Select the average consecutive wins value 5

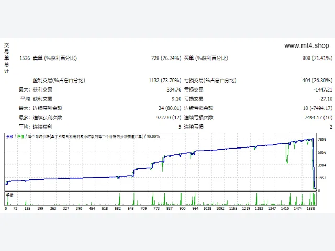(180, 127)
